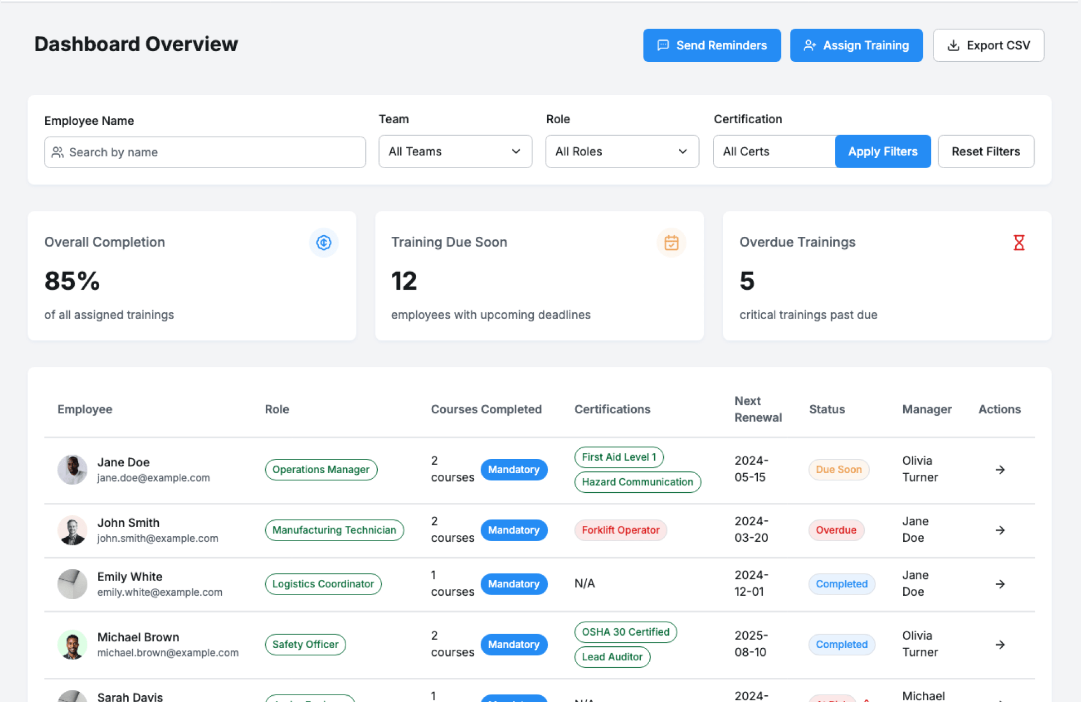Click the Overdue Trainings hourglass icon
The width and height of the screenshot is (1081, 702).
click(1019, 242)
